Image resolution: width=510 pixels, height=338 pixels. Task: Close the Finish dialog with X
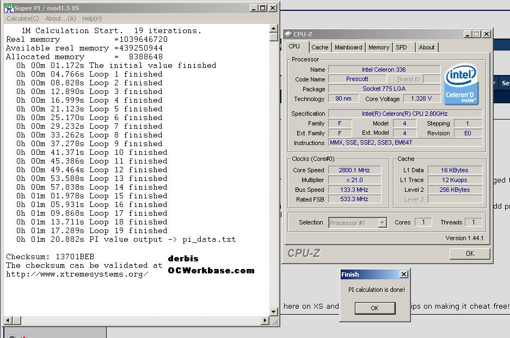(404, 274)
